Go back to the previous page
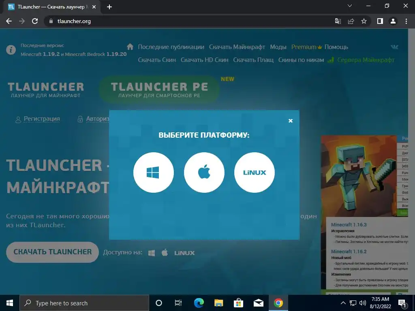Screen dimensions: 415x311 9,21
